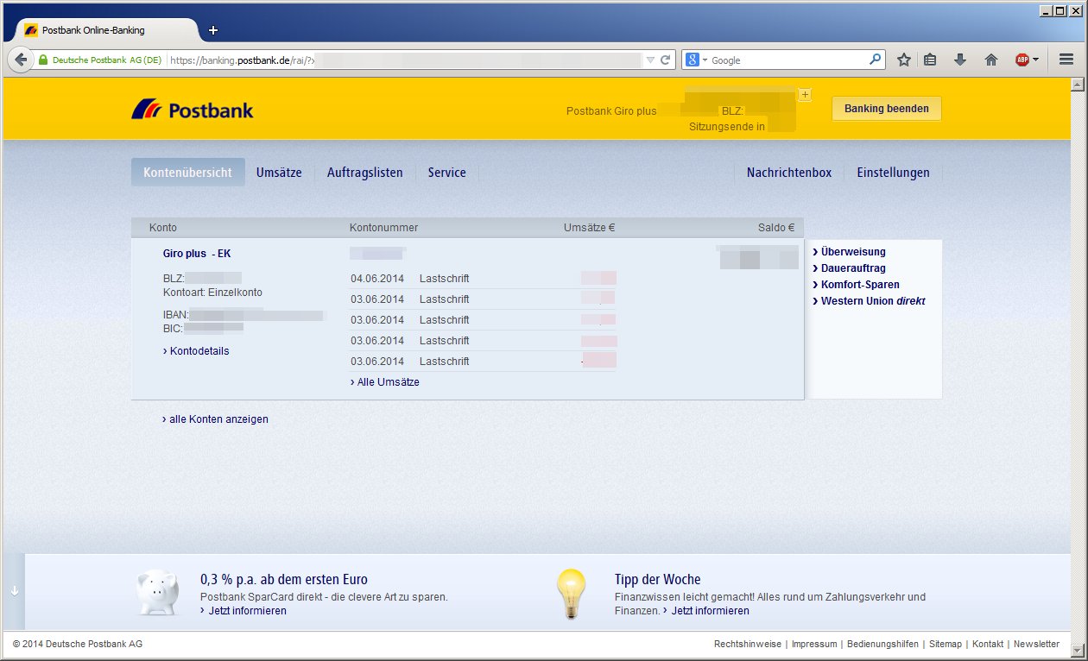Click the scrollbar up arrow
Image resolution: width=1088 pixels, height=661 pixels.
point(1077,85)
